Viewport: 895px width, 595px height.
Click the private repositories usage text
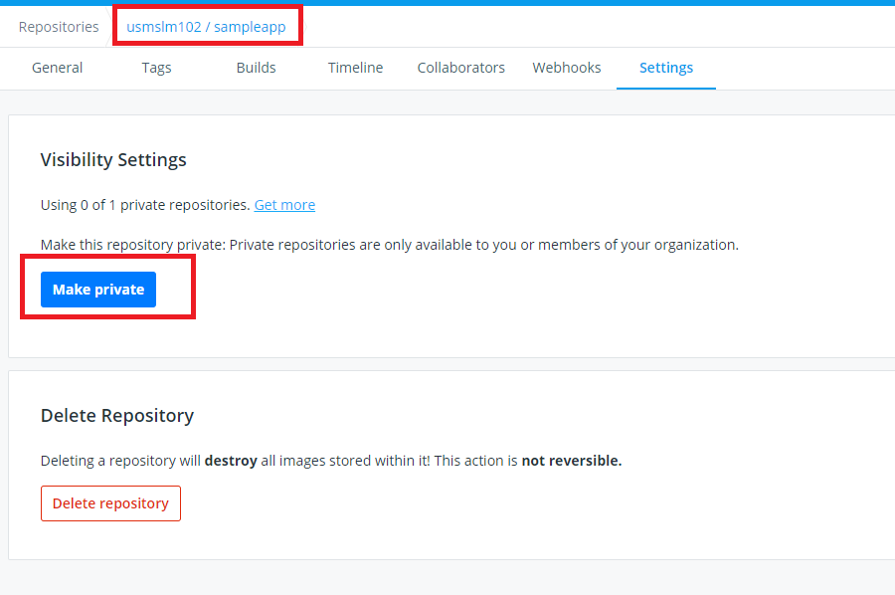click(145, 205)
